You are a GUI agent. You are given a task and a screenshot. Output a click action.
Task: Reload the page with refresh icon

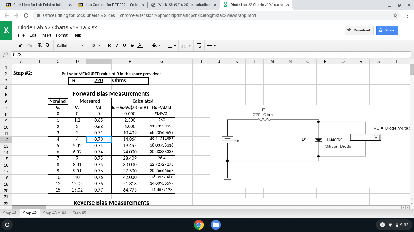click(x=26, y=15)
